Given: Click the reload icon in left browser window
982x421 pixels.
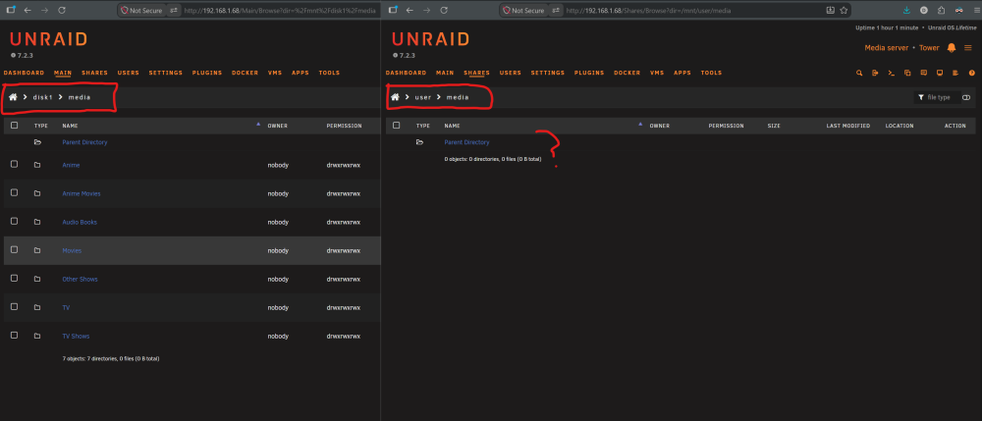Looking at the screenshot, I should click(61, 11).
